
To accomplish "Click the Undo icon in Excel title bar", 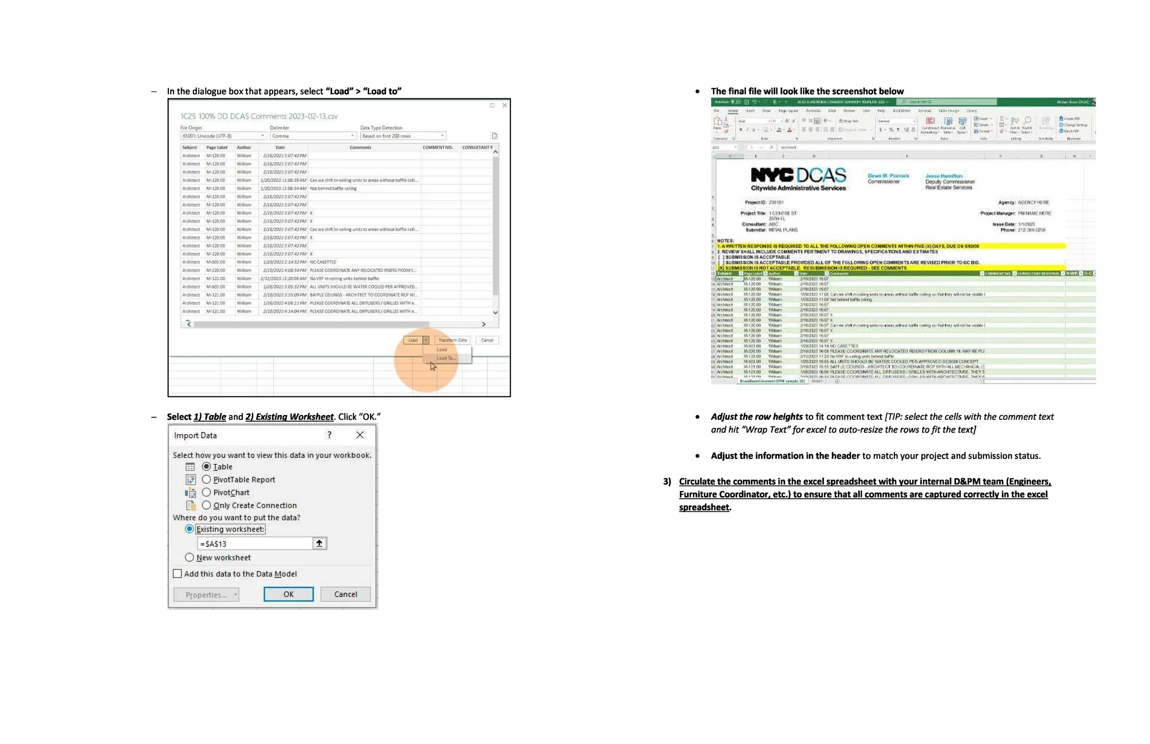I will click(755, 102).
